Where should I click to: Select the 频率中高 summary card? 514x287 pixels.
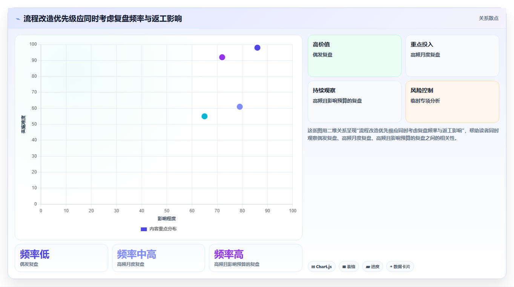[158, 258]
